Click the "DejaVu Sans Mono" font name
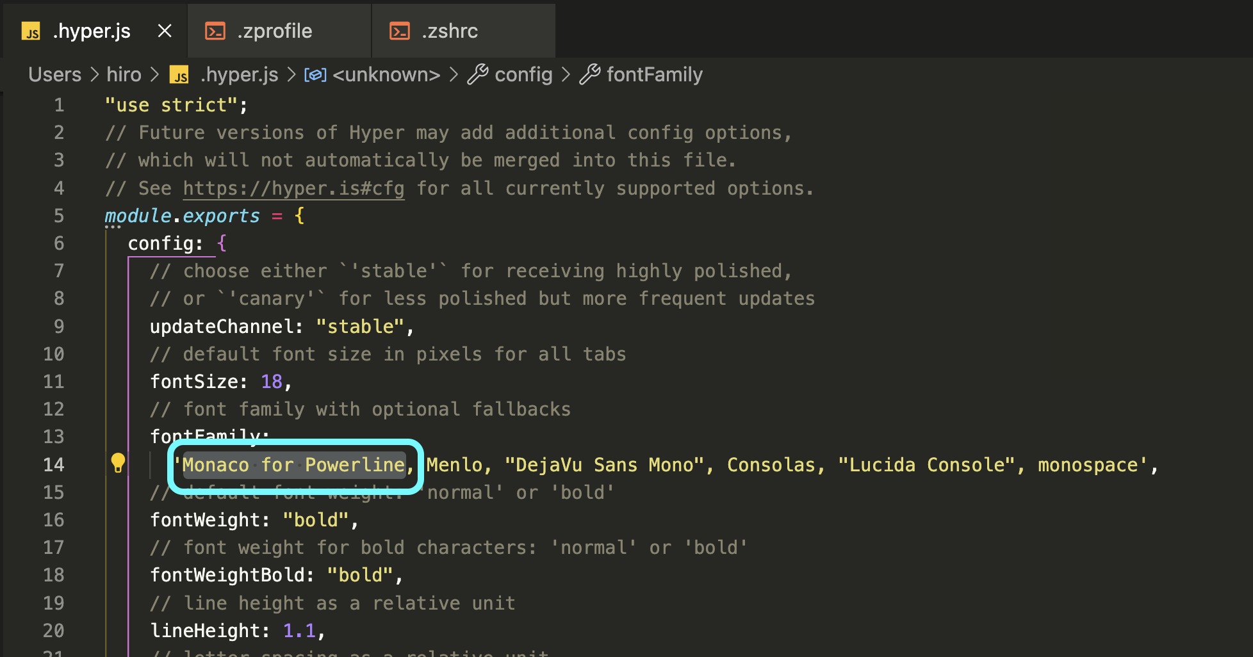This screenshot has height=657, width=1253. (604, 465)
